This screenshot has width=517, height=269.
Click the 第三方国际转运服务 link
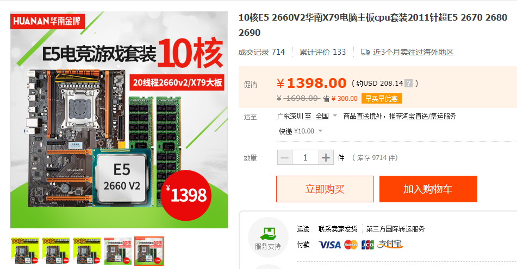pyautogui.click(x=395, y=229)
